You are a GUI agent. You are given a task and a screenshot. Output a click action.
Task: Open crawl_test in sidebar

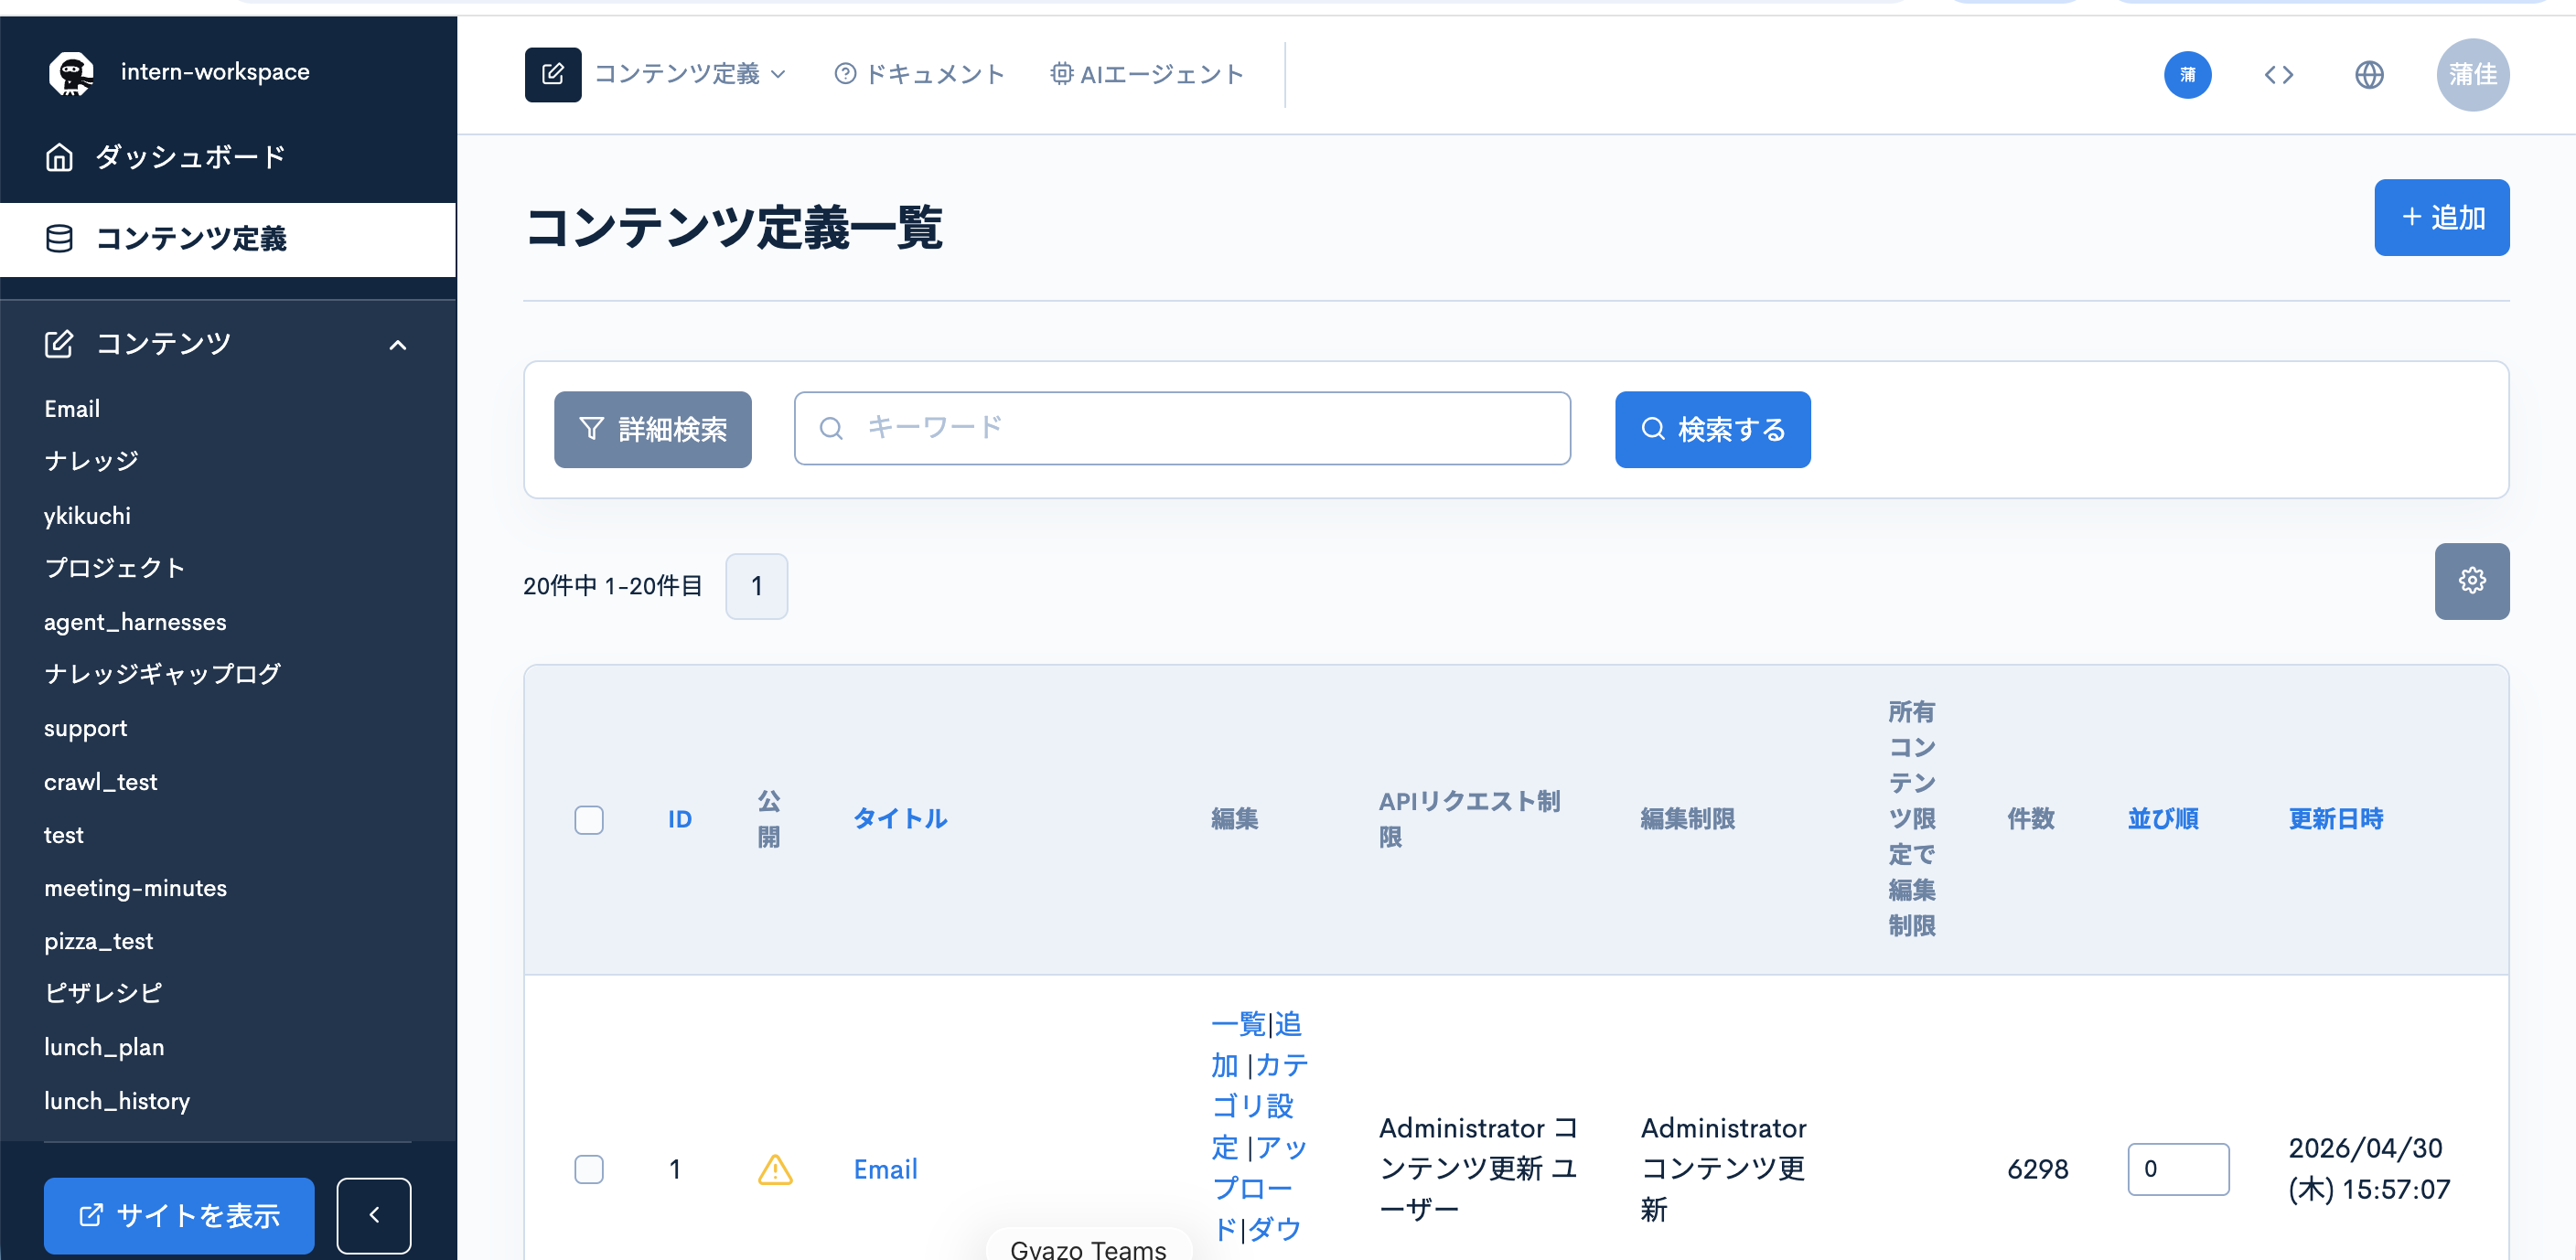[100, 782]
